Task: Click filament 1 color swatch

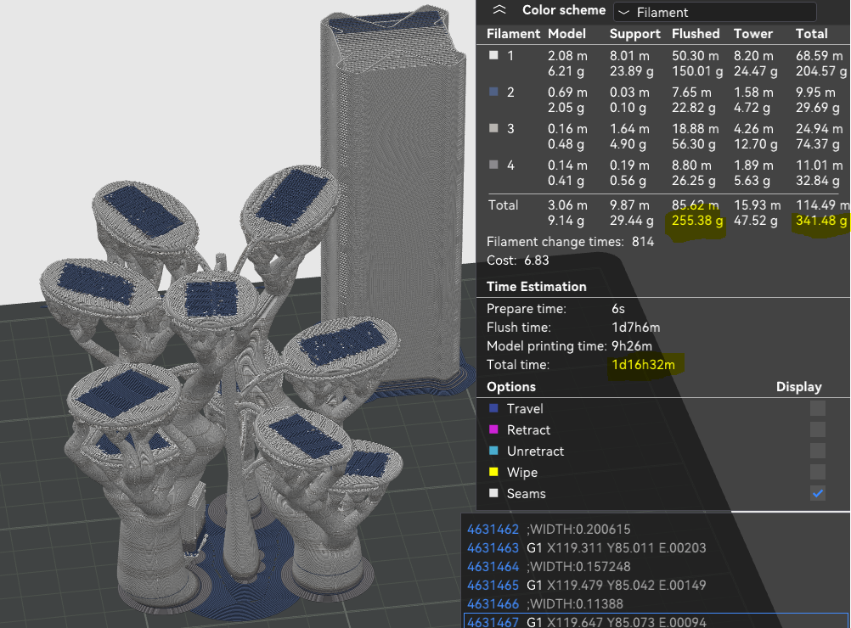Action: [493, 55]
